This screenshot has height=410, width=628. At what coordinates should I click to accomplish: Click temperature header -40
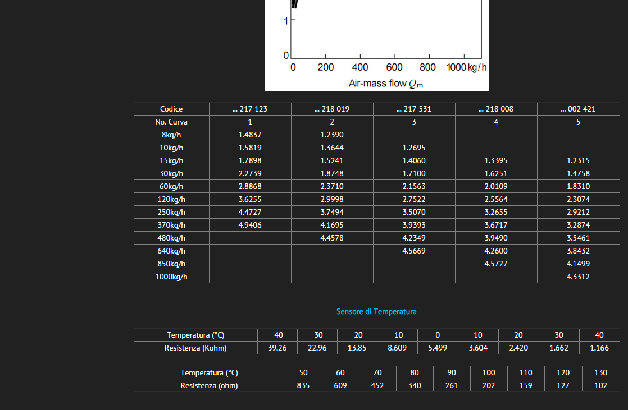pyautogui.click(x=277, y=335)
